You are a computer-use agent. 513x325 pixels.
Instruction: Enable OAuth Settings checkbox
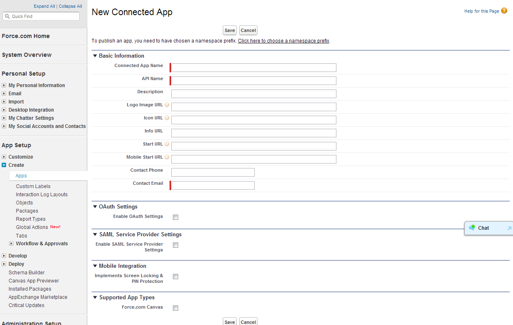(175, 217)
